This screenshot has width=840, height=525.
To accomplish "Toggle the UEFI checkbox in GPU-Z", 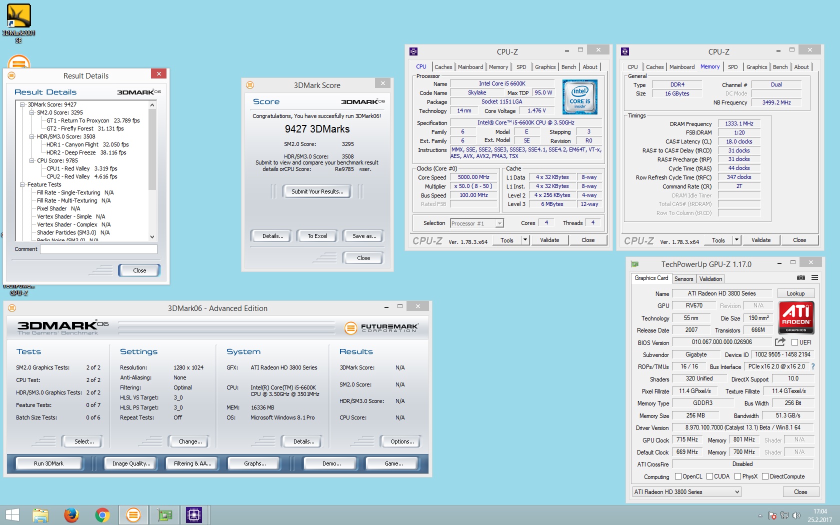I will click(794, 342).
